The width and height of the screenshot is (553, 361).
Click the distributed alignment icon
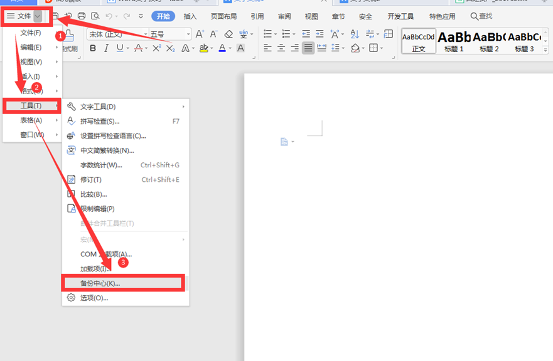[321, 48]
